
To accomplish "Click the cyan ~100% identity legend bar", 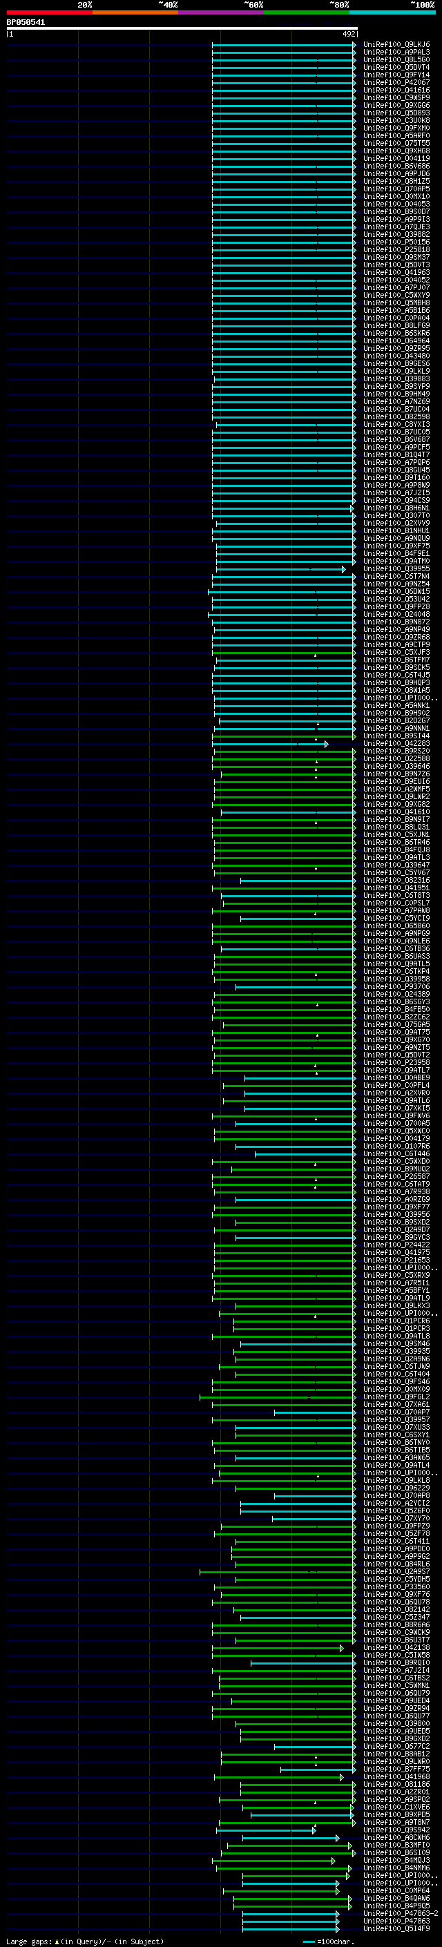I will 392,12.
